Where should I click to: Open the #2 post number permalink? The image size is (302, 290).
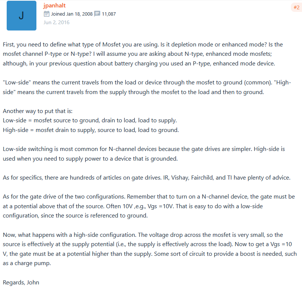point(296,7)
